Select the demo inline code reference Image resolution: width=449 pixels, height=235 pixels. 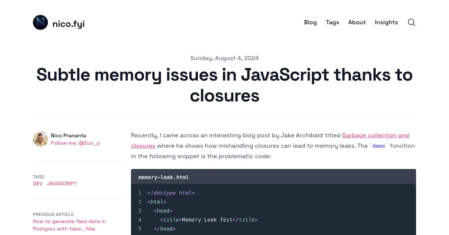click(x=379, y=146)
